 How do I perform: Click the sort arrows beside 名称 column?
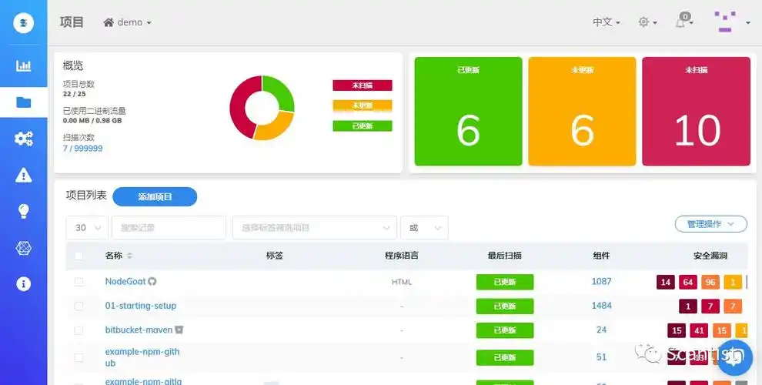point(129,256)
